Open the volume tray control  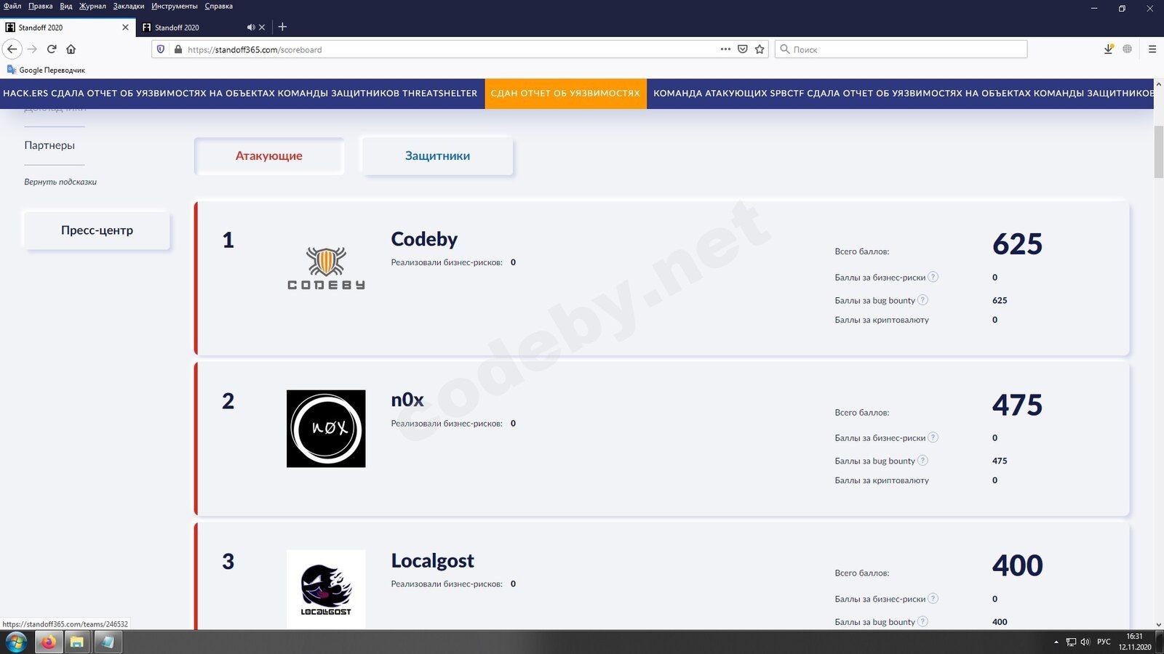[x=1085, y=642]
